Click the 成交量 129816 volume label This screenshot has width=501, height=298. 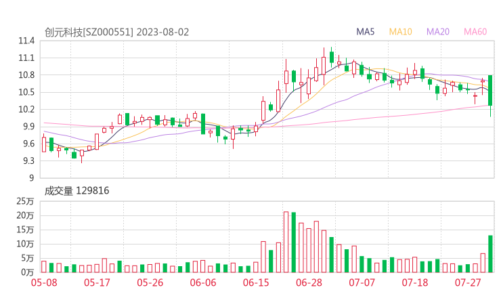click(77, 191)
